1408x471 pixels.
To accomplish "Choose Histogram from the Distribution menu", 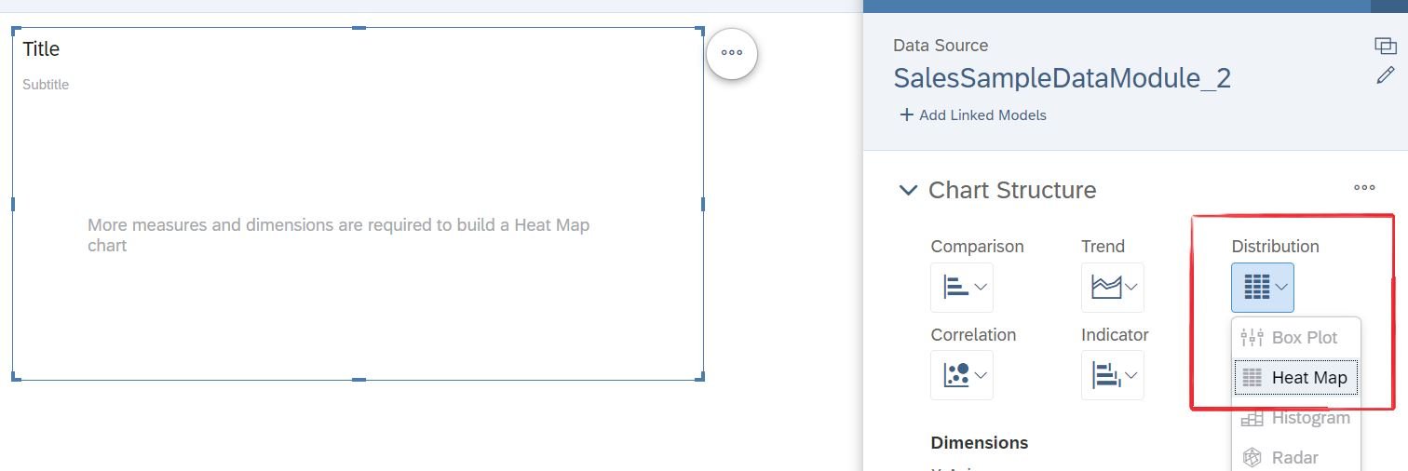I will (x=1296, y=418).
